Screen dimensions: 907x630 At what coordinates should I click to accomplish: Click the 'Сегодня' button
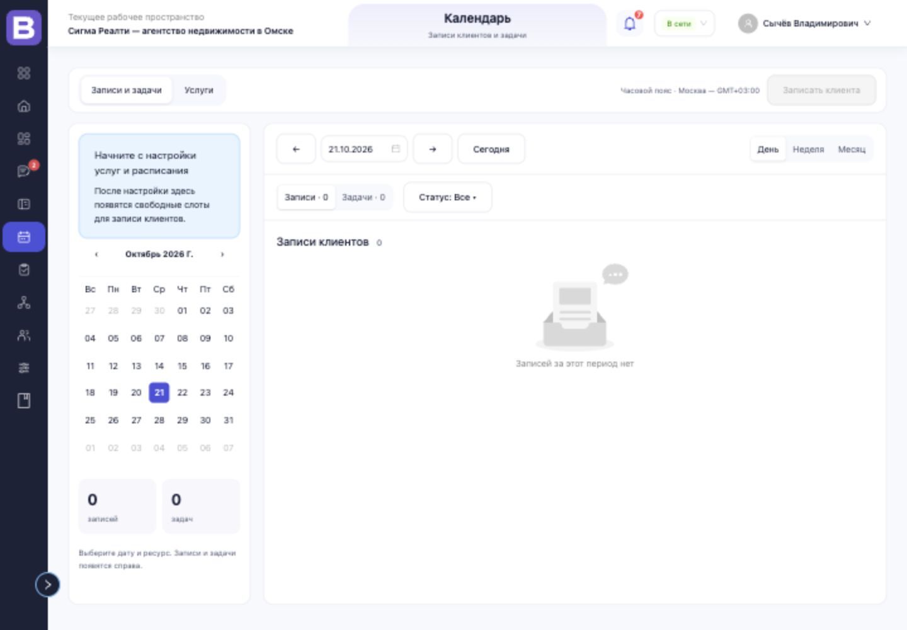[491, 149]
